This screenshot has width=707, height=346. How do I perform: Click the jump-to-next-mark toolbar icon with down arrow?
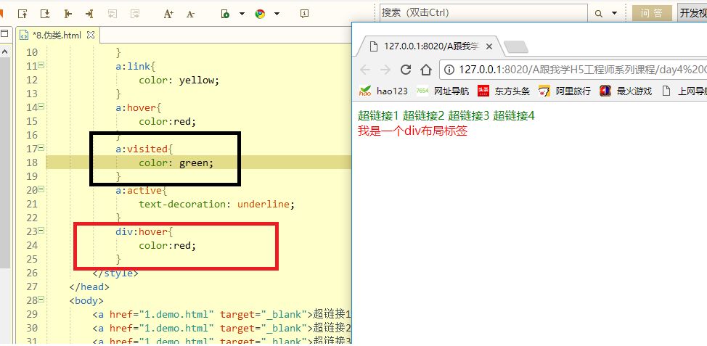(45, 14)
